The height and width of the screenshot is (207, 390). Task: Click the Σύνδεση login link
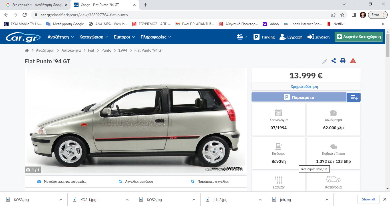(x=318, y=37)
